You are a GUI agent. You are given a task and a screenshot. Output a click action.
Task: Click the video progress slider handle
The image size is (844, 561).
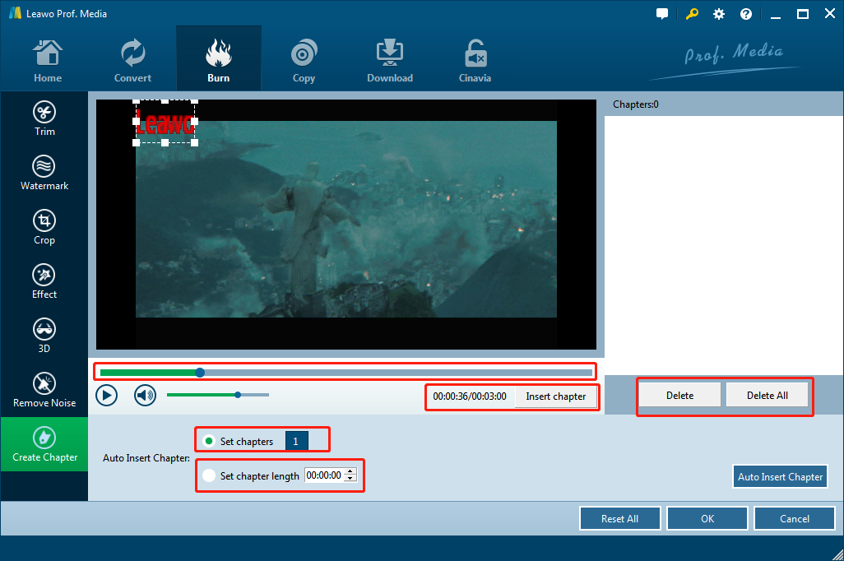(x=200, y=372)
